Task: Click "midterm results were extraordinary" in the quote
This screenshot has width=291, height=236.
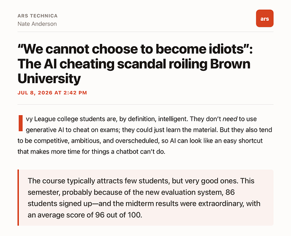Action: [184, 203]
